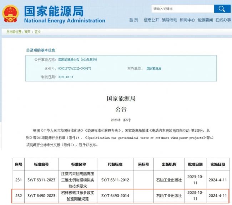
Task: Click the SY/T 6311-2023 table cell
Action: tap(42, 180)
